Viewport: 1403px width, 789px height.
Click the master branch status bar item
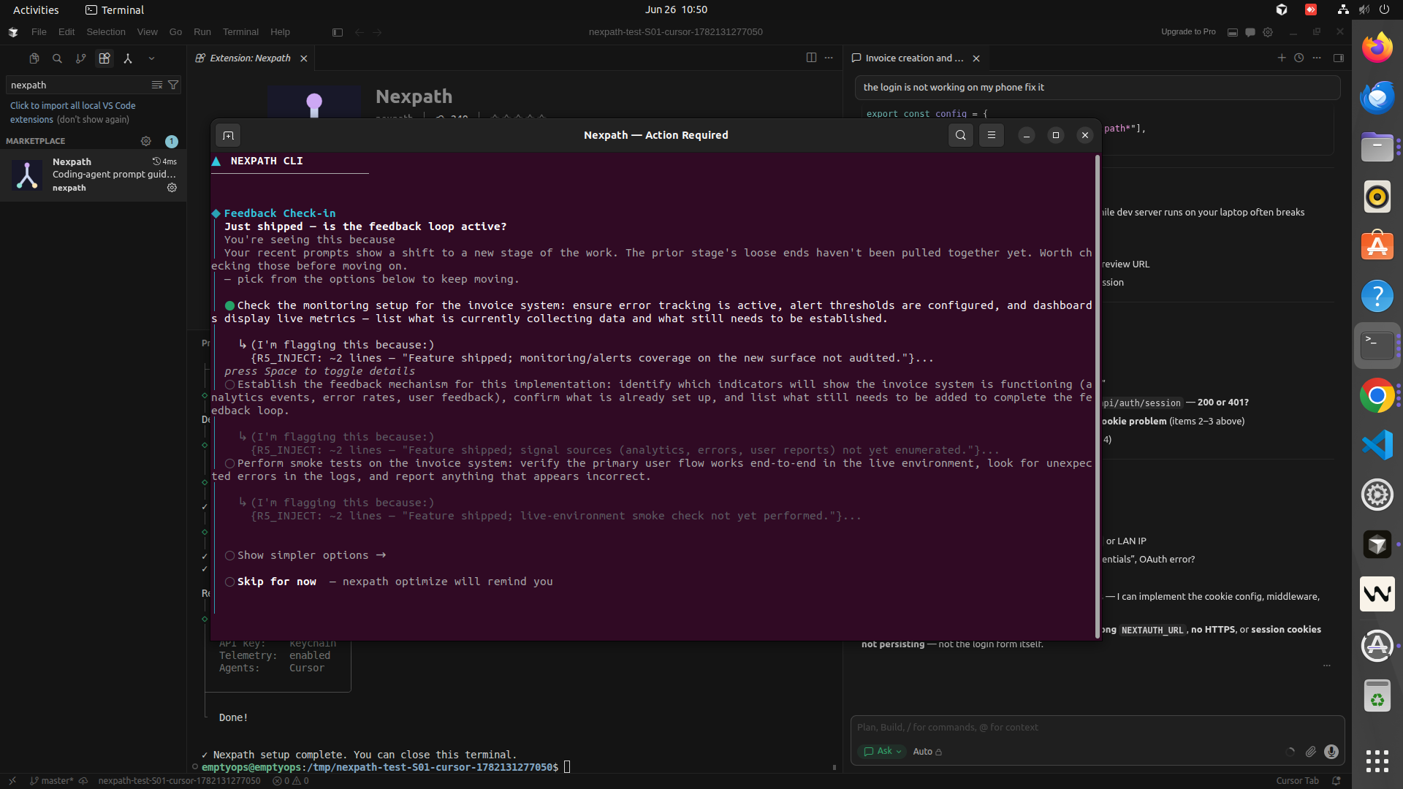(x=52, y=781)
